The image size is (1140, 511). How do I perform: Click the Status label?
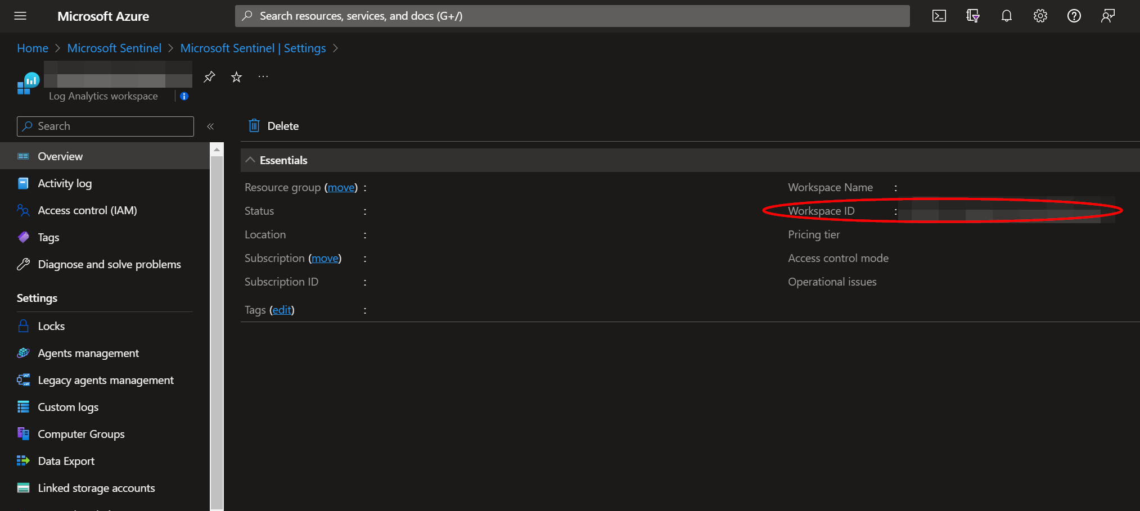coord(259,211)
